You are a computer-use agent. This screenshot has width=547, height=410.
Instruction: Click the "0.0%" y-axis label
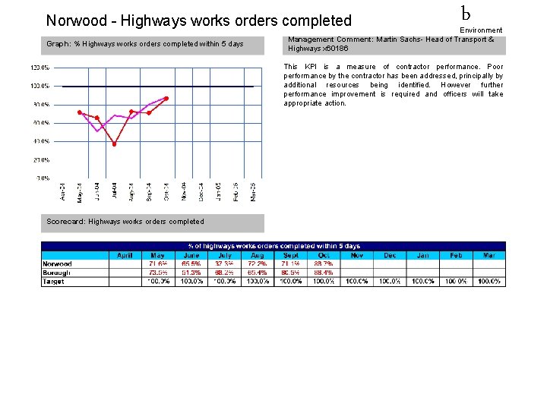(x=43, y=178)
